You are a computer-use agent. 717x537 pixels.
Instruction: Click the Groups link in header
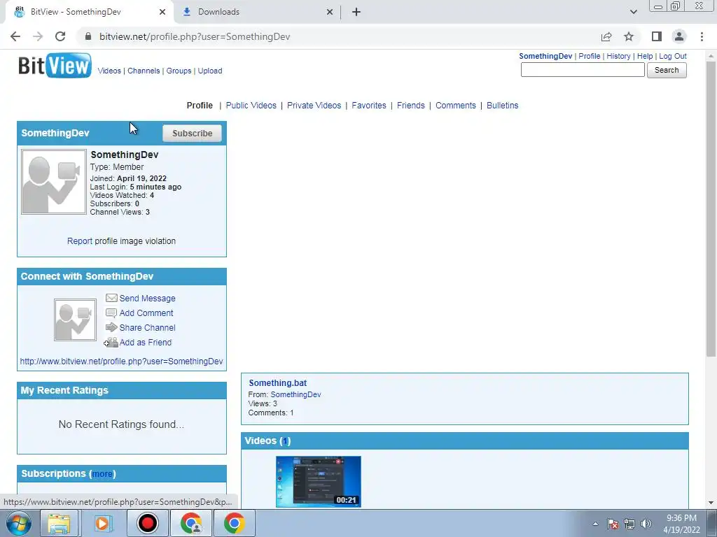click(x=179, y=71)
